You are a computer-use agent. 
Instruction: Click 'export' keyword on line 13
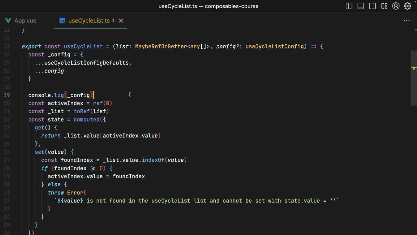[x=32, y=46]
